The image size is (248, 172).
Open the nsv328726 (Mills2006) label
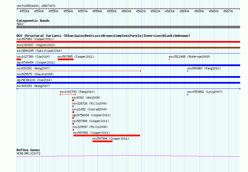point(90,103)
